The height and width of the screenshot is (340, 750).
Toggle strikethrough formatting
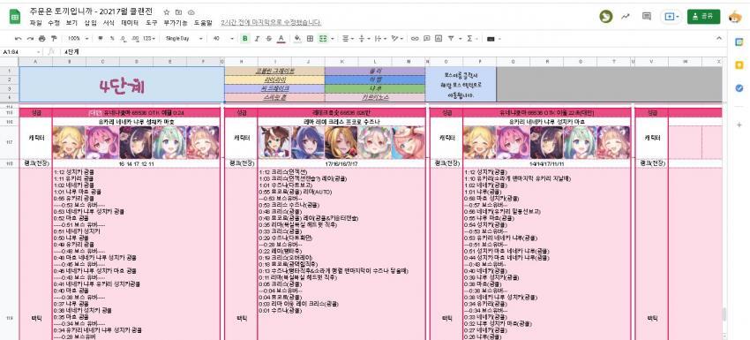[x=269, y=38]
